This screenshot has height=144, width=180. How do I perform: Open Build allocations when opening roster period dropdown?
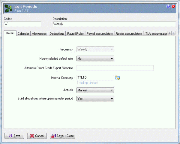(x=95, y=99)
